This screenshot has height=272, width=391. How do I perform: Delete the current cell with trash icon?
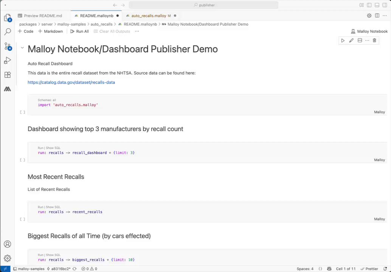(x=374, y=40)
